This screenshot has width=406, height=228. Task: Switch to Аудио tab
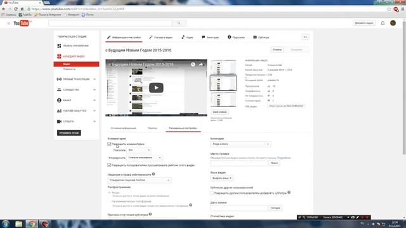click(x=188, y=37)
